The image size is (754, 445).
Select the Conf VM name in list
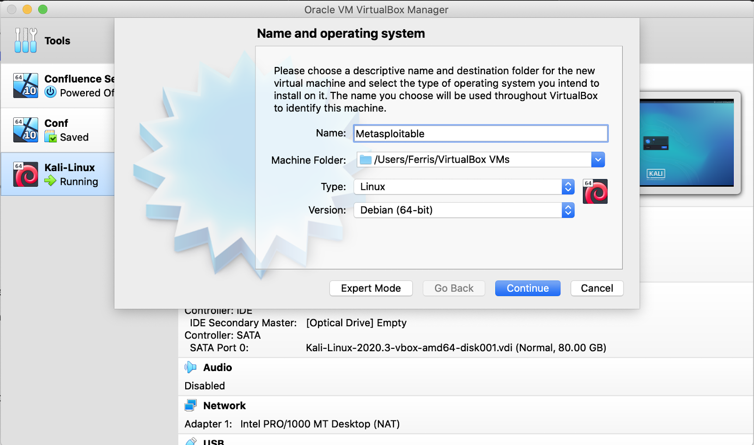(56, 123)
